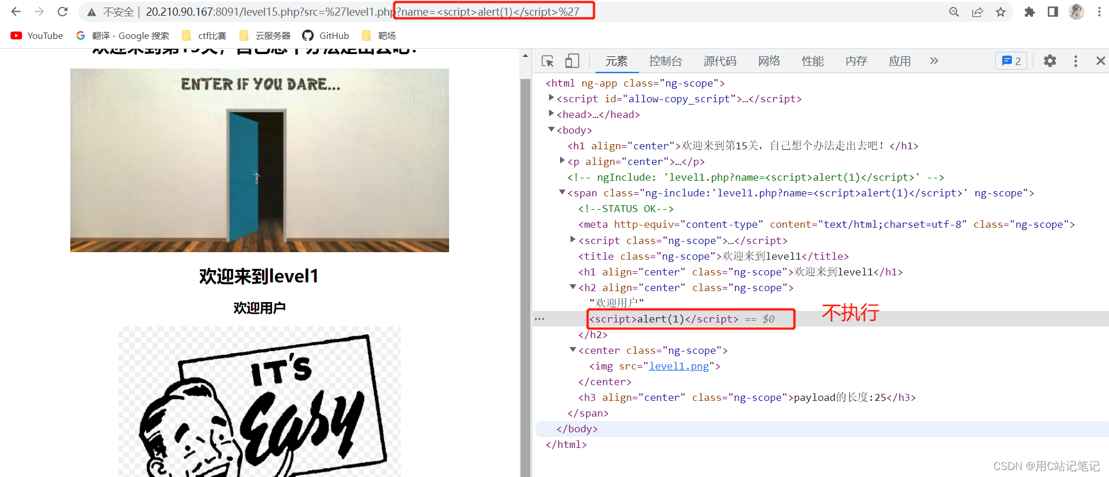Viewport: 1109px width, 477px height.
Task: Expand allow-copy_script script node
Action: click(x=551, y=98)
